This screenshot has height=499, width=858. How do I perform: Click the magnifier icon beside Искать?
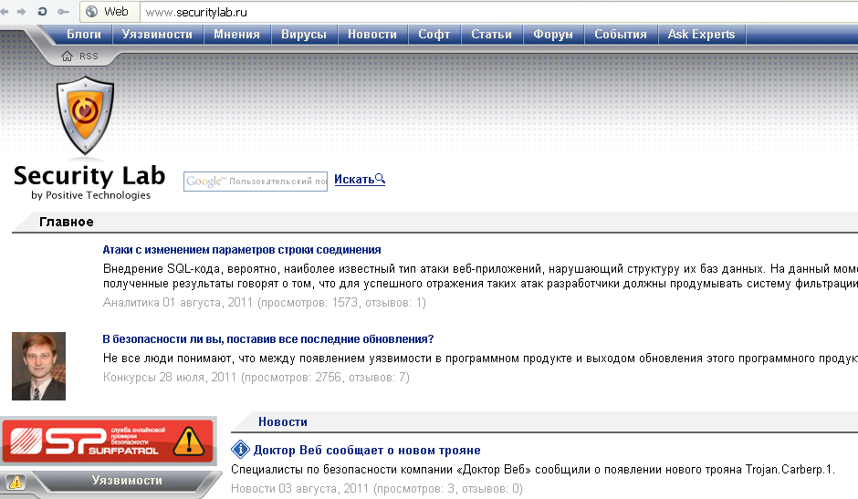click(x=381, y=179)
